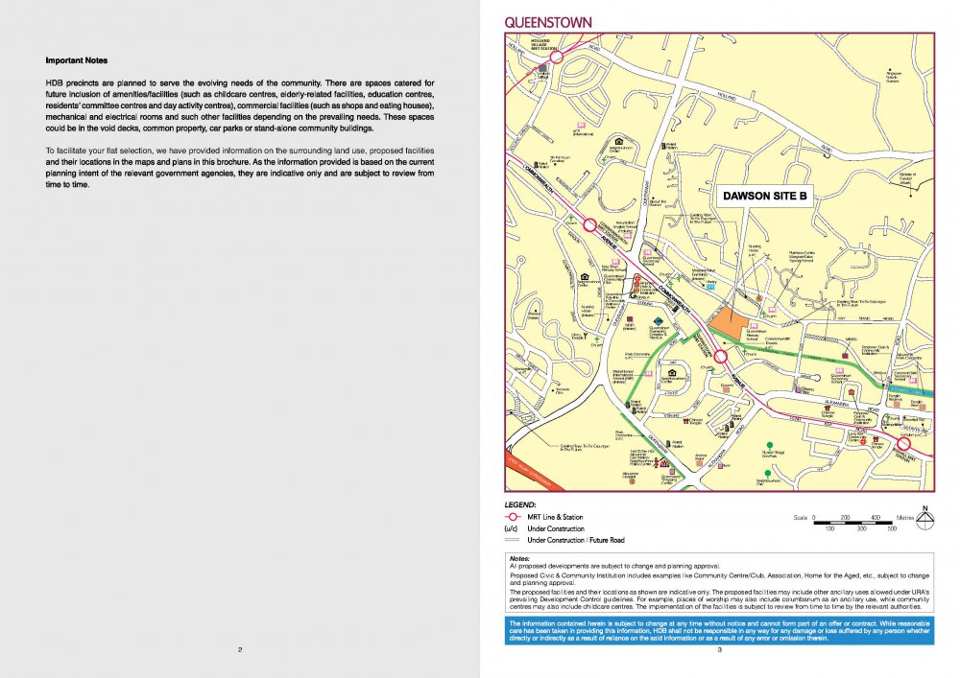Click the green Rumah Tinggi Eco Park icon
The height and width of the screenshot is (678, 960).
(x=769, y=446)
